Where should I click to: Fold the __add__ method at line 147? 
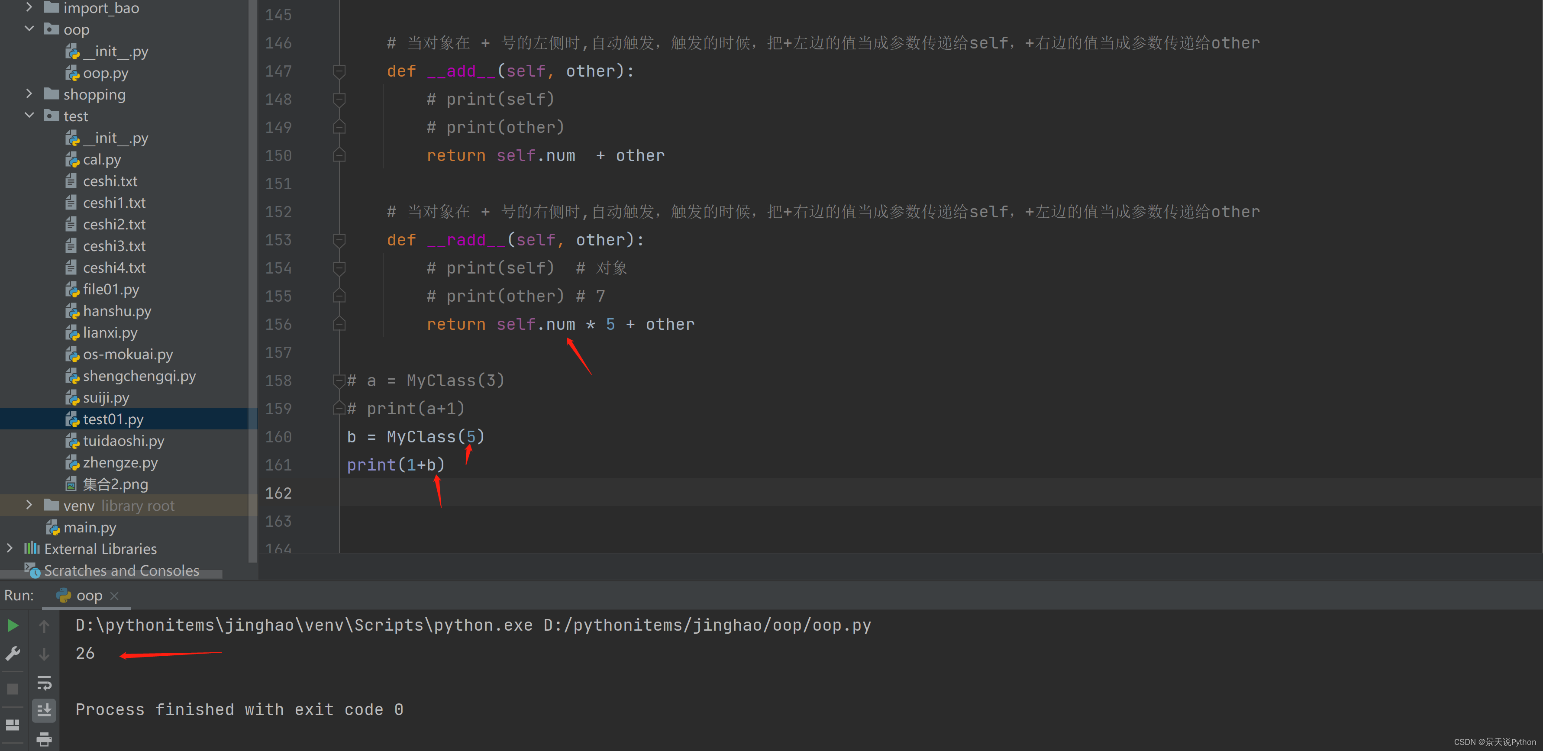coord(339,71)
